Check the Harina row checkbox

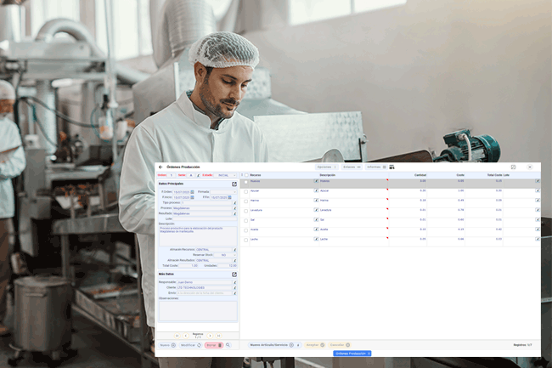tap(245, 201)
